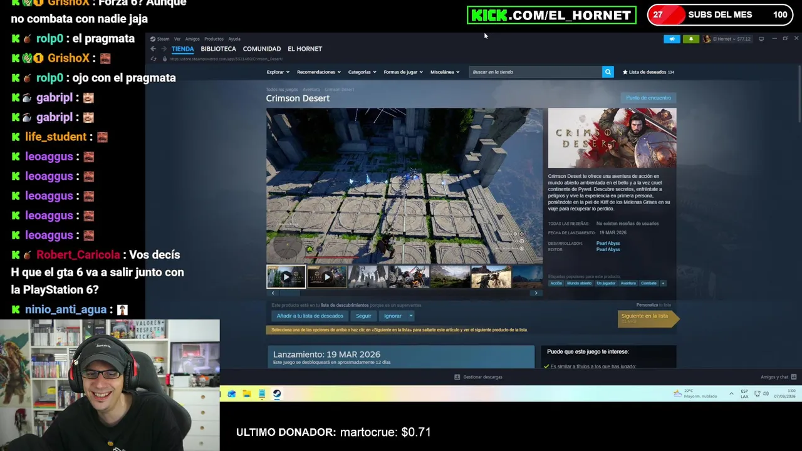
Task: Open Amigos y chat icon
Action: pyautogui.click(x=793, y=377)
